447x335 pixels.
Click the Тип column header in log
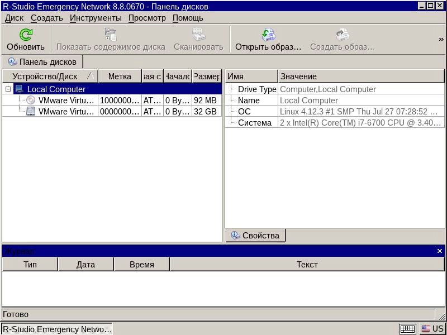[30, 264]
